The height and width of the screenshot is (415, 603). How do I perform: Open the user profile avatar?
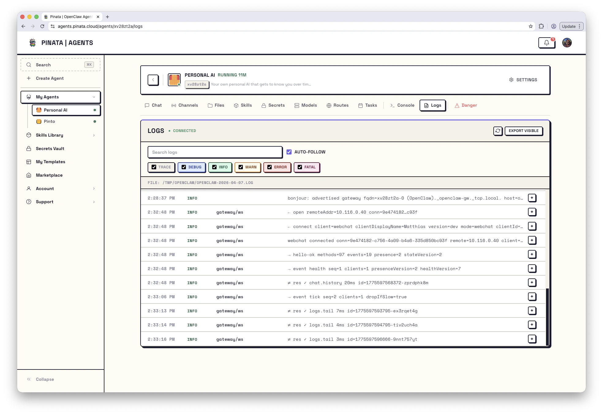[567, 43]
